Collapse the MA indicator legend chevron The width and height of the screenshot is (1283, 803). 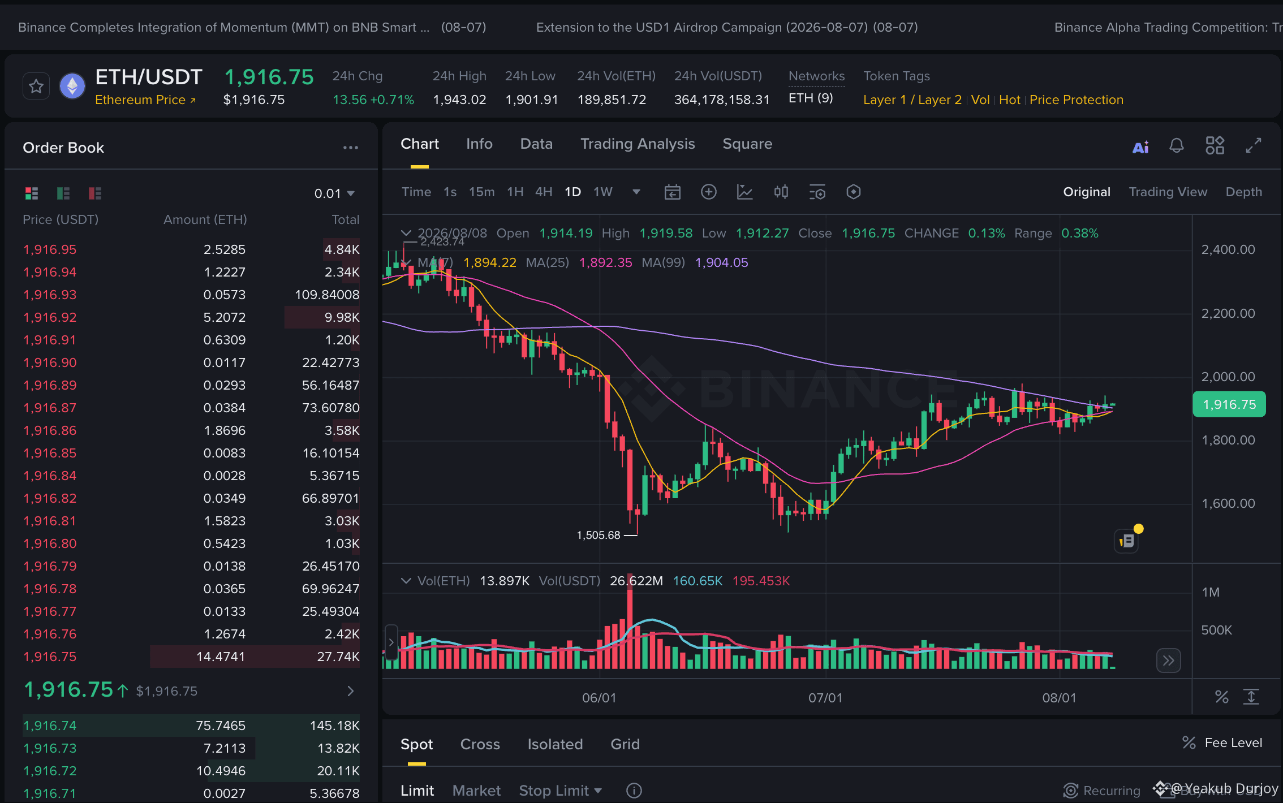point(406,262)
